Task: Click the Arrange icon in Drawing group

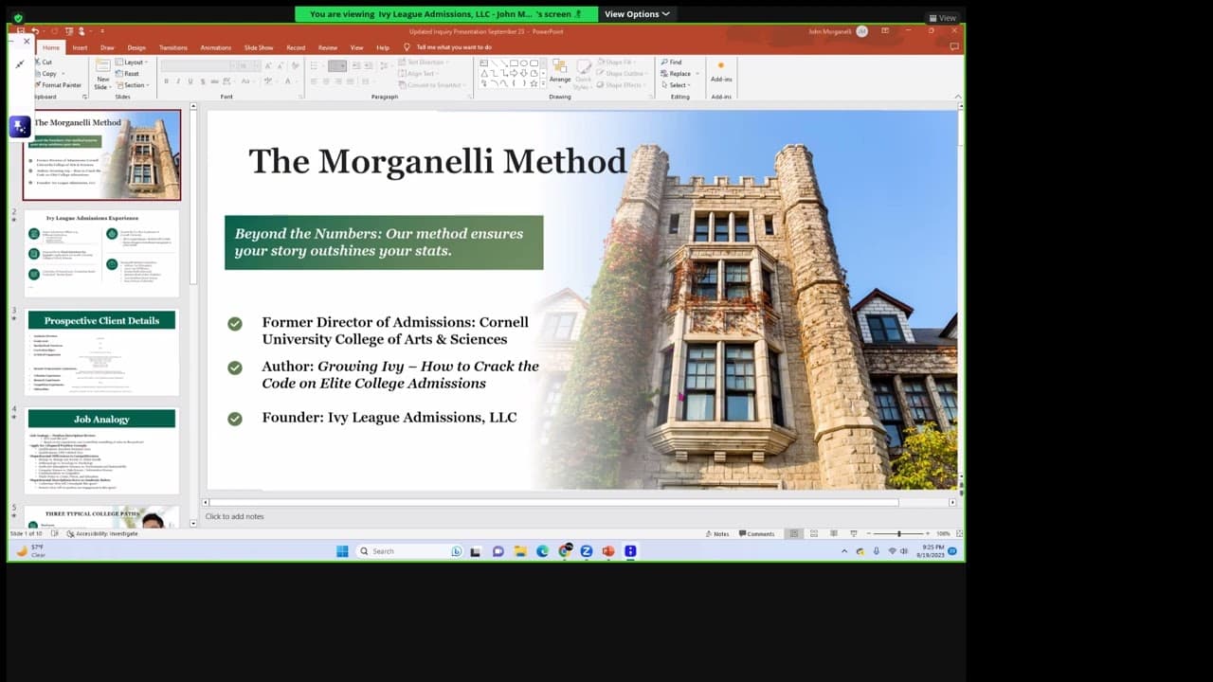Action: coord(560,72)
